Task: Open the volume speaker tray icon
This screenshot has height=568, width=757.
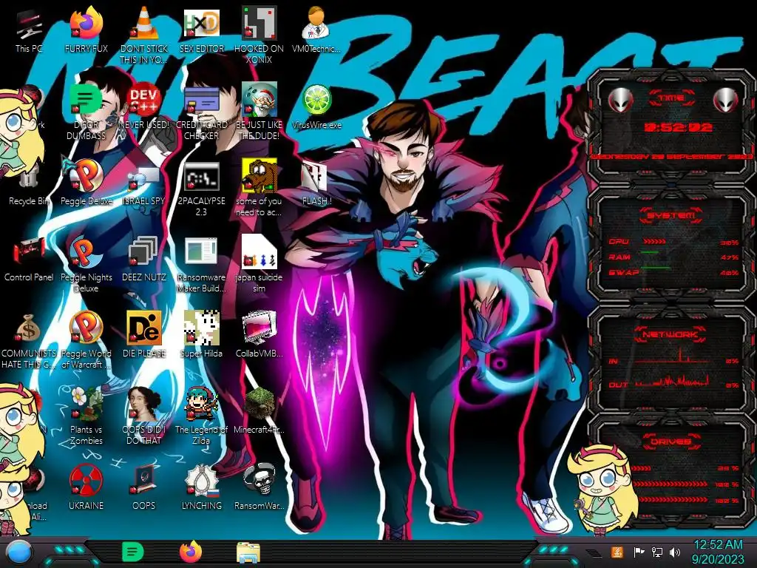Action: (675, 552)
